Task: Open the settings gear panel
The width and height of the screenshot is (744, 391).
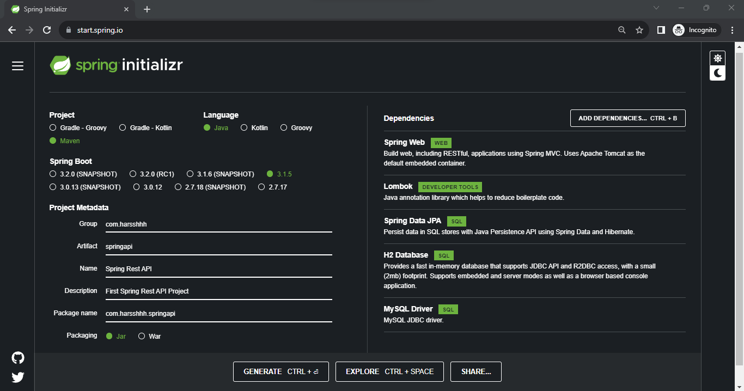Action: [717, 58]
